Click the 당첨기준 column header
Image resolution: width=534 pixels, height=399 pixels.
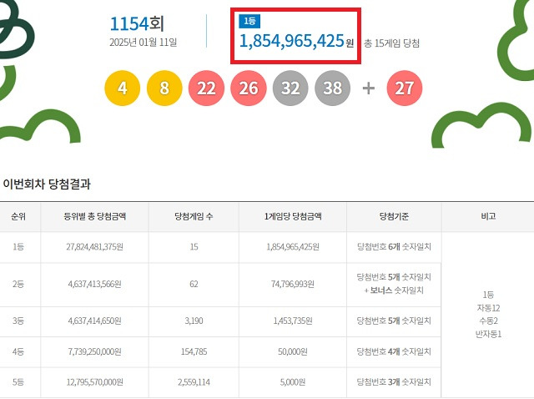click(394, 216)
